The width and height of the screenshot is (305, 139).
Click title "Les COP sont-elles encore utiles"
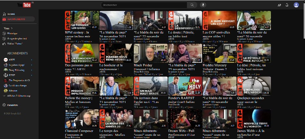(x=216, y=34)
